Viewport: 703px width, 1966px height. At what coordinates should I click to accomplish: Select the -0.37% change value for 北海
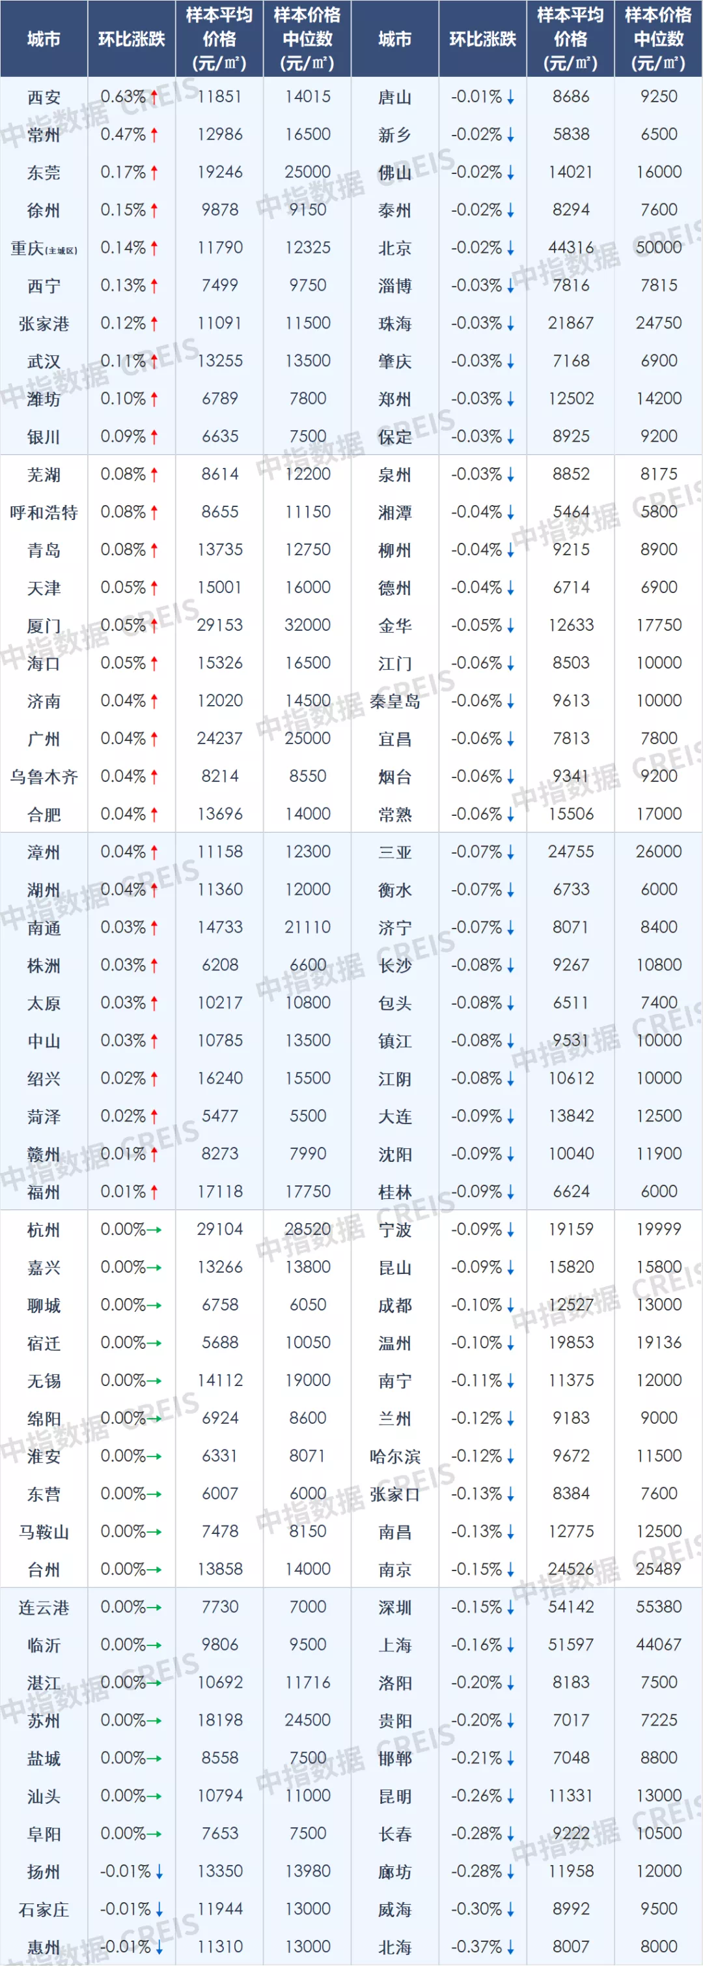(x=476, y=1947)
